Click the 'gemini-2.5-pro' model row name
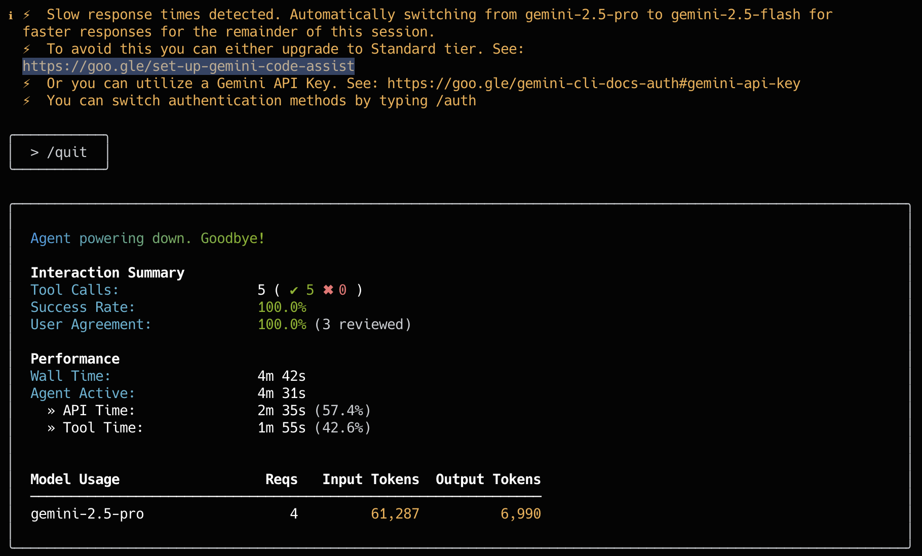 coord(87,514)
